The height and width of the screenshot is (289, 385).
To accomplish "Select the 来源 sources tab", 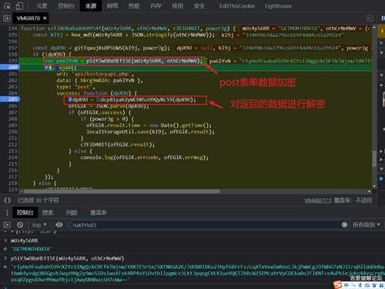I will click(x=91, y=6).
